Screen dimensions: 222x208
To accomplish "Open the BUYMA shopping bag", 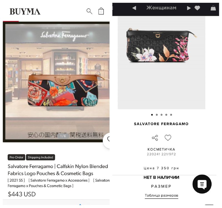I will tap(101, 11).
